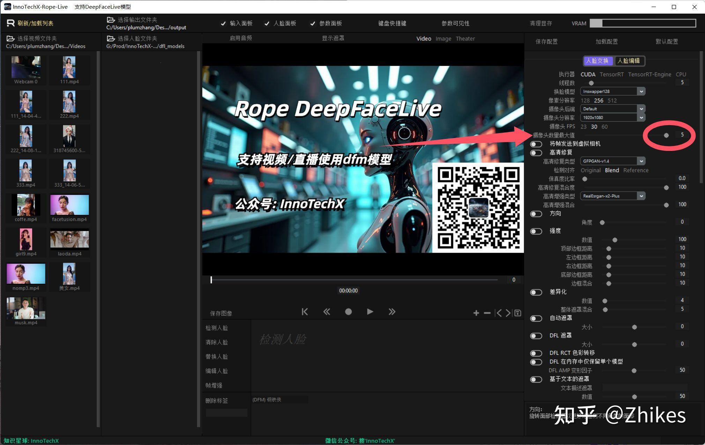The height and width of the screenshot is (445, 705).
Task: Click the save markers disk icon
Action: tap(518, 313)
